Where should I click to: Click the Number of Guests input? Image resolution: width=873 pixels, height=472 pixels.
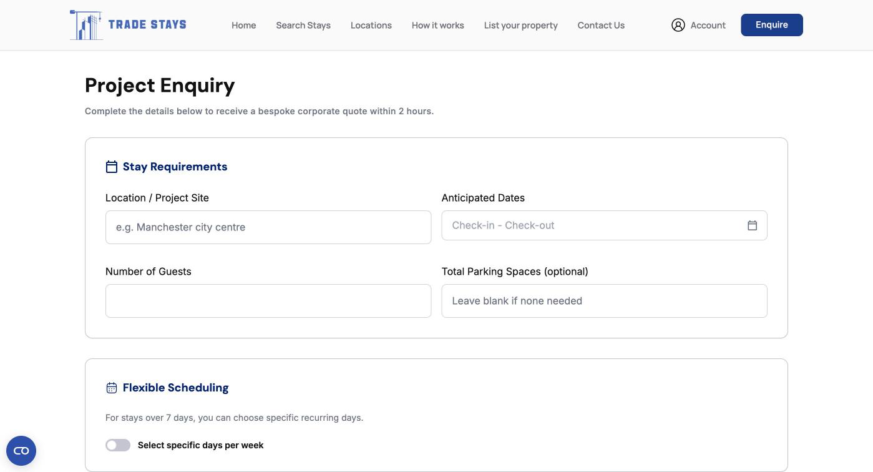(x=268, y=301)
